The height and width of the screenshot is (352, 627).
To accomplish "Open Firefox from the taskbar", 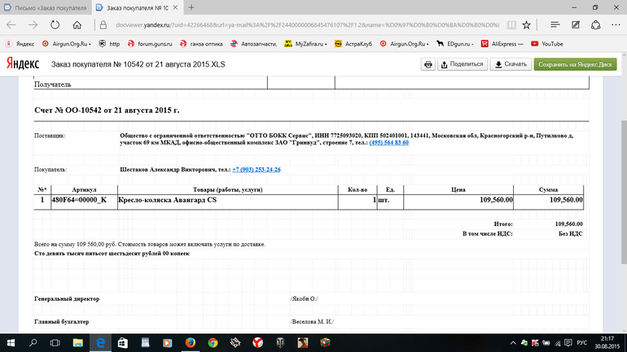I will click(190, 342).
